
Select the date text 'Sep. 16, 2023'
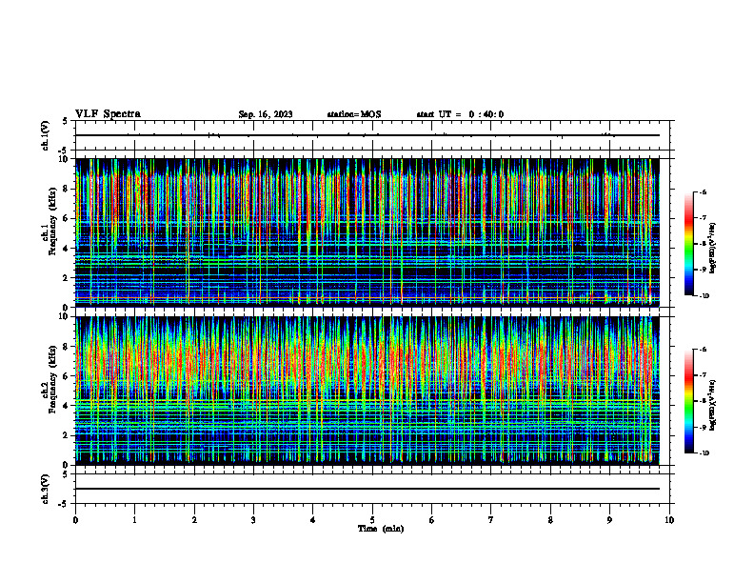[266, 114]
